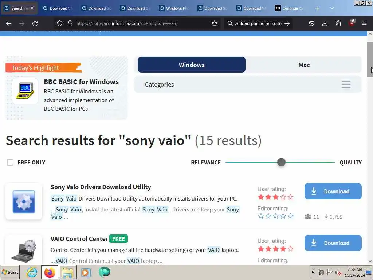Open the Firefox downloads panel

click(325, 23)
